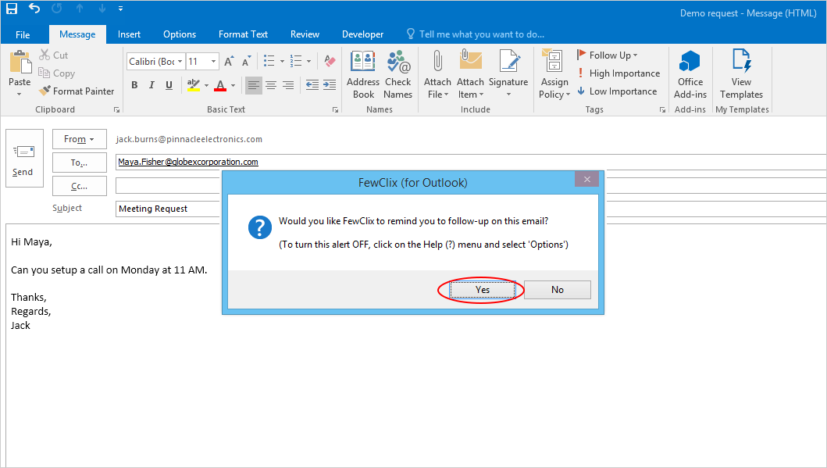Screen dimensions: 827x468
Task: Clear all formatting with eraser icon
Action: [x=330, y=61]
